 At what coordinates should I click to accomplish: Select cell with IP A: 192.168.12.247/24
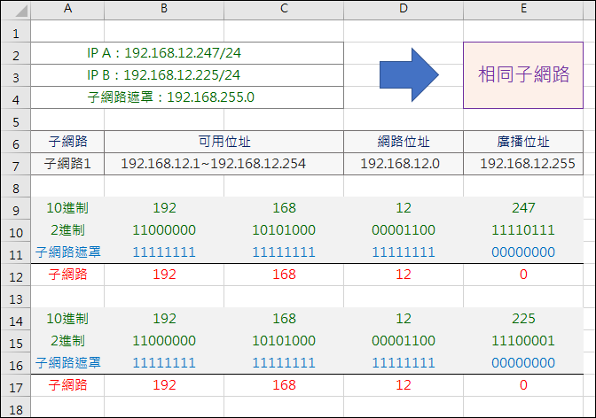tap(187, 53)
